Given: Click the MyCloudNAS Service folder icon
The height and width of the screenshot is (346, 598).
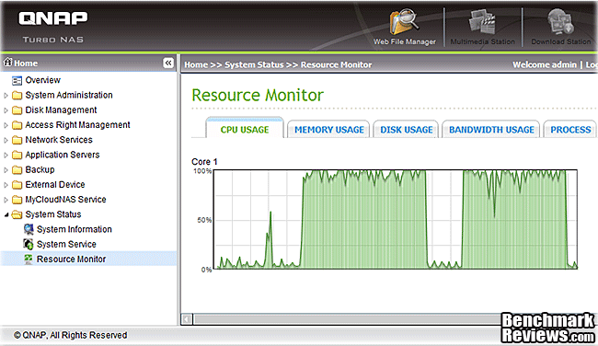Looking at the screenshot, I should (17, 200).
